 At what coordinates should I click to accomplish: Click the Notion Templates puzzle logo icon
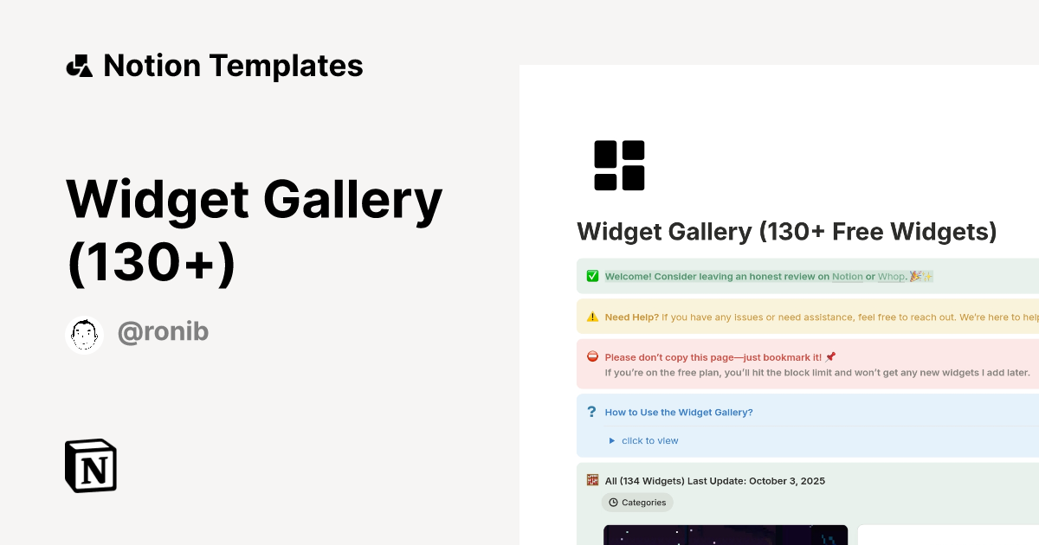coord(79,65)
